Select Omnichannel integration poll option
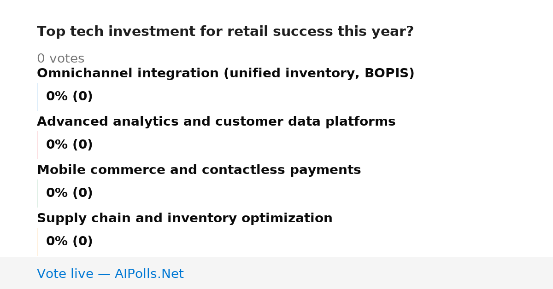This screenshot has width=553, height=289. tap(225, 74)
